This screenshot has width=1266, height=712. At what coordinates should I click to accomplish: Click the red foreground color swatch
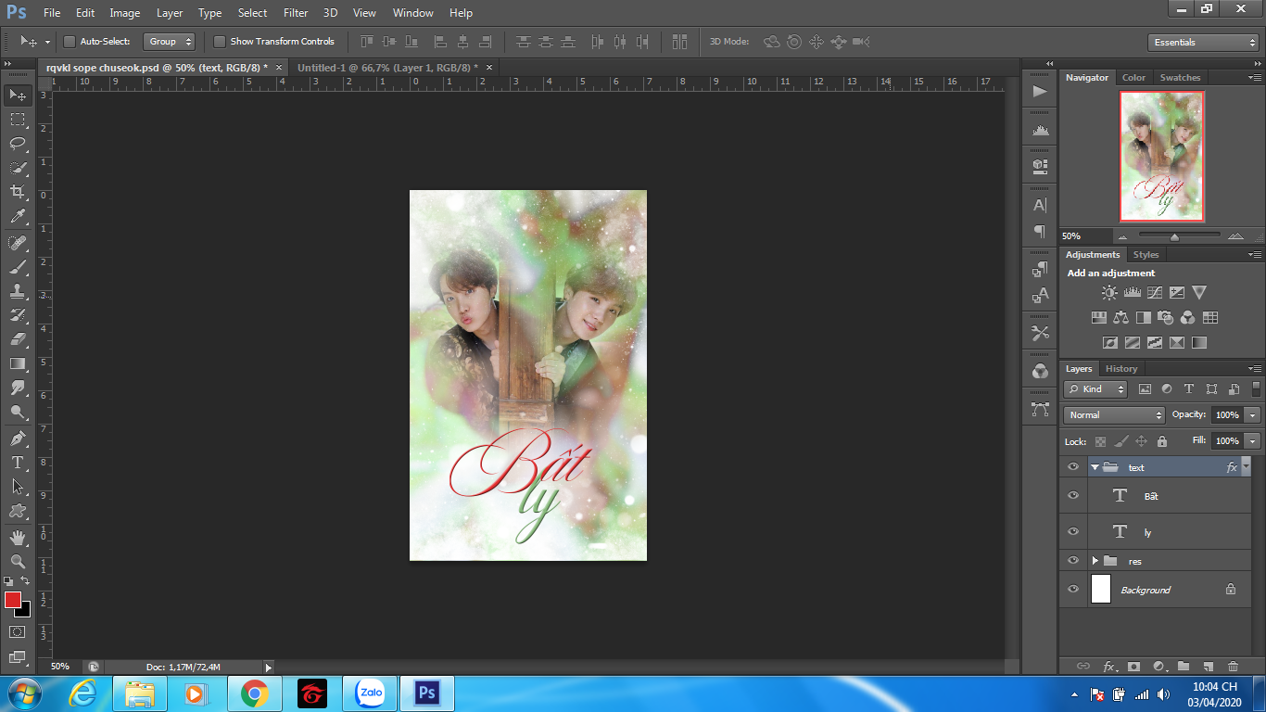point(13,600)
